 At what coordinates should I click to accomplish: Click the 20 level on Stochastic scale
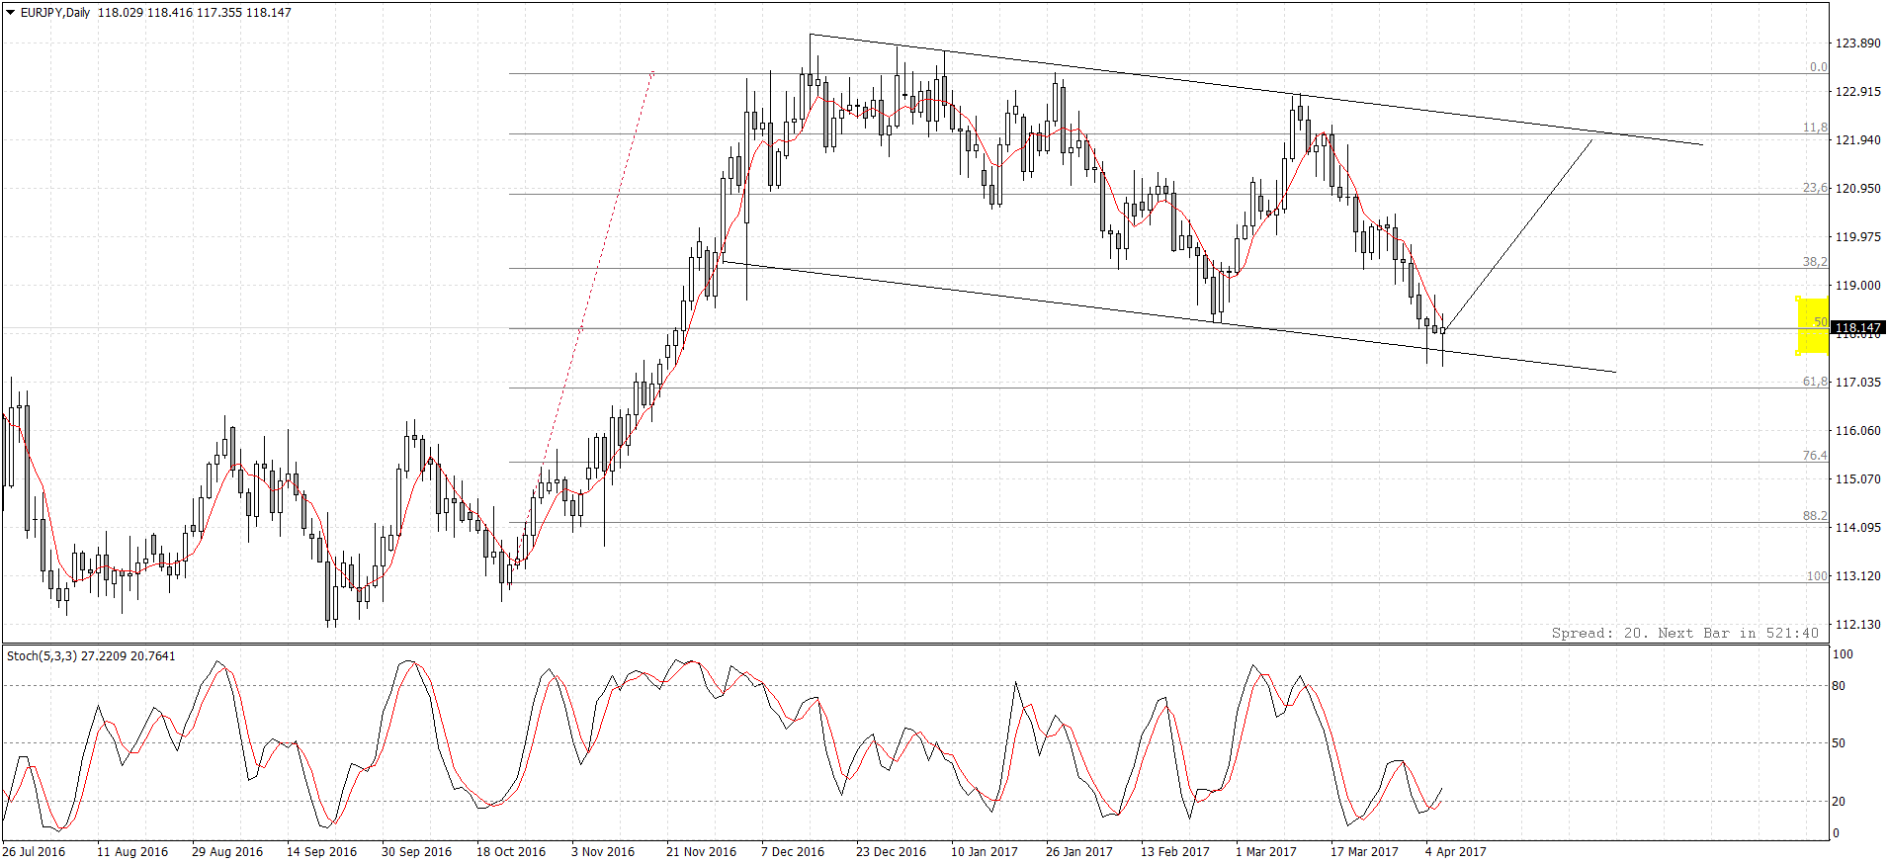(x=1839, y=802)
